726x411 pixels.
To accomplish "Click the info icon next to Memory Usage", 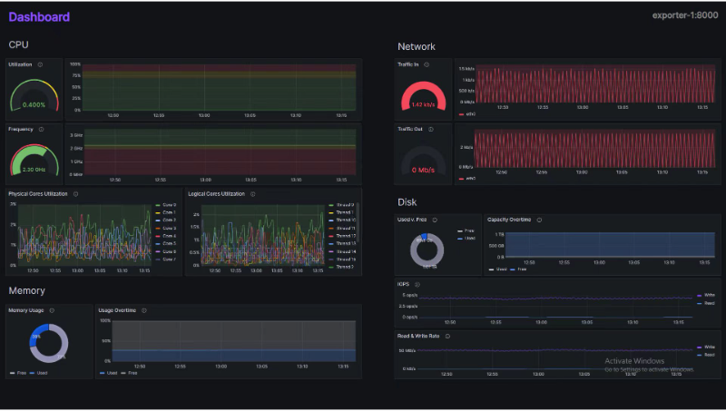I will (52, 310).
